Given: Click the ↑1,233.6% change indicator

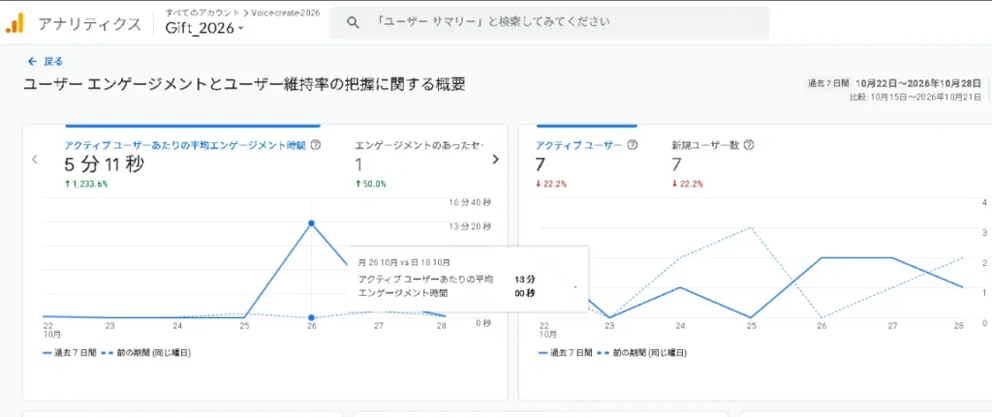Looking at the screenshot, I should (x=86, y=184).
